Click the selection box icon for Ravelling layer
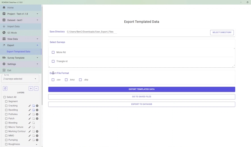 [33, 110]
